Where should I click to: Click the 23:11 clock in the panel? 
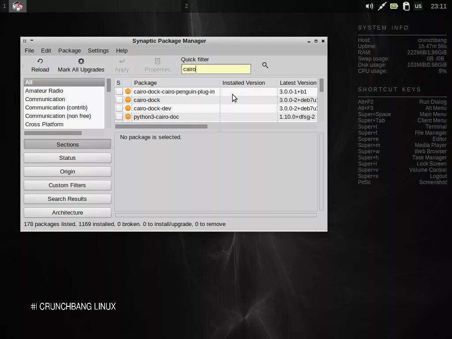[438, 6]
